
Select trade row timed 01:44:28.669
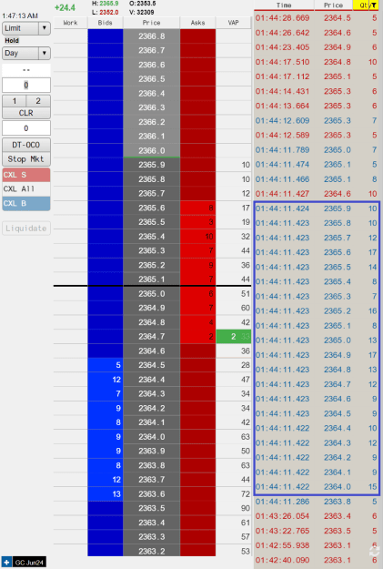point(317,18)
